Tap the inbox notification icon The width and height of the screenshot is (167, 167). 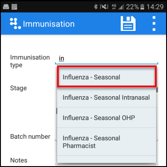(6, 7)
